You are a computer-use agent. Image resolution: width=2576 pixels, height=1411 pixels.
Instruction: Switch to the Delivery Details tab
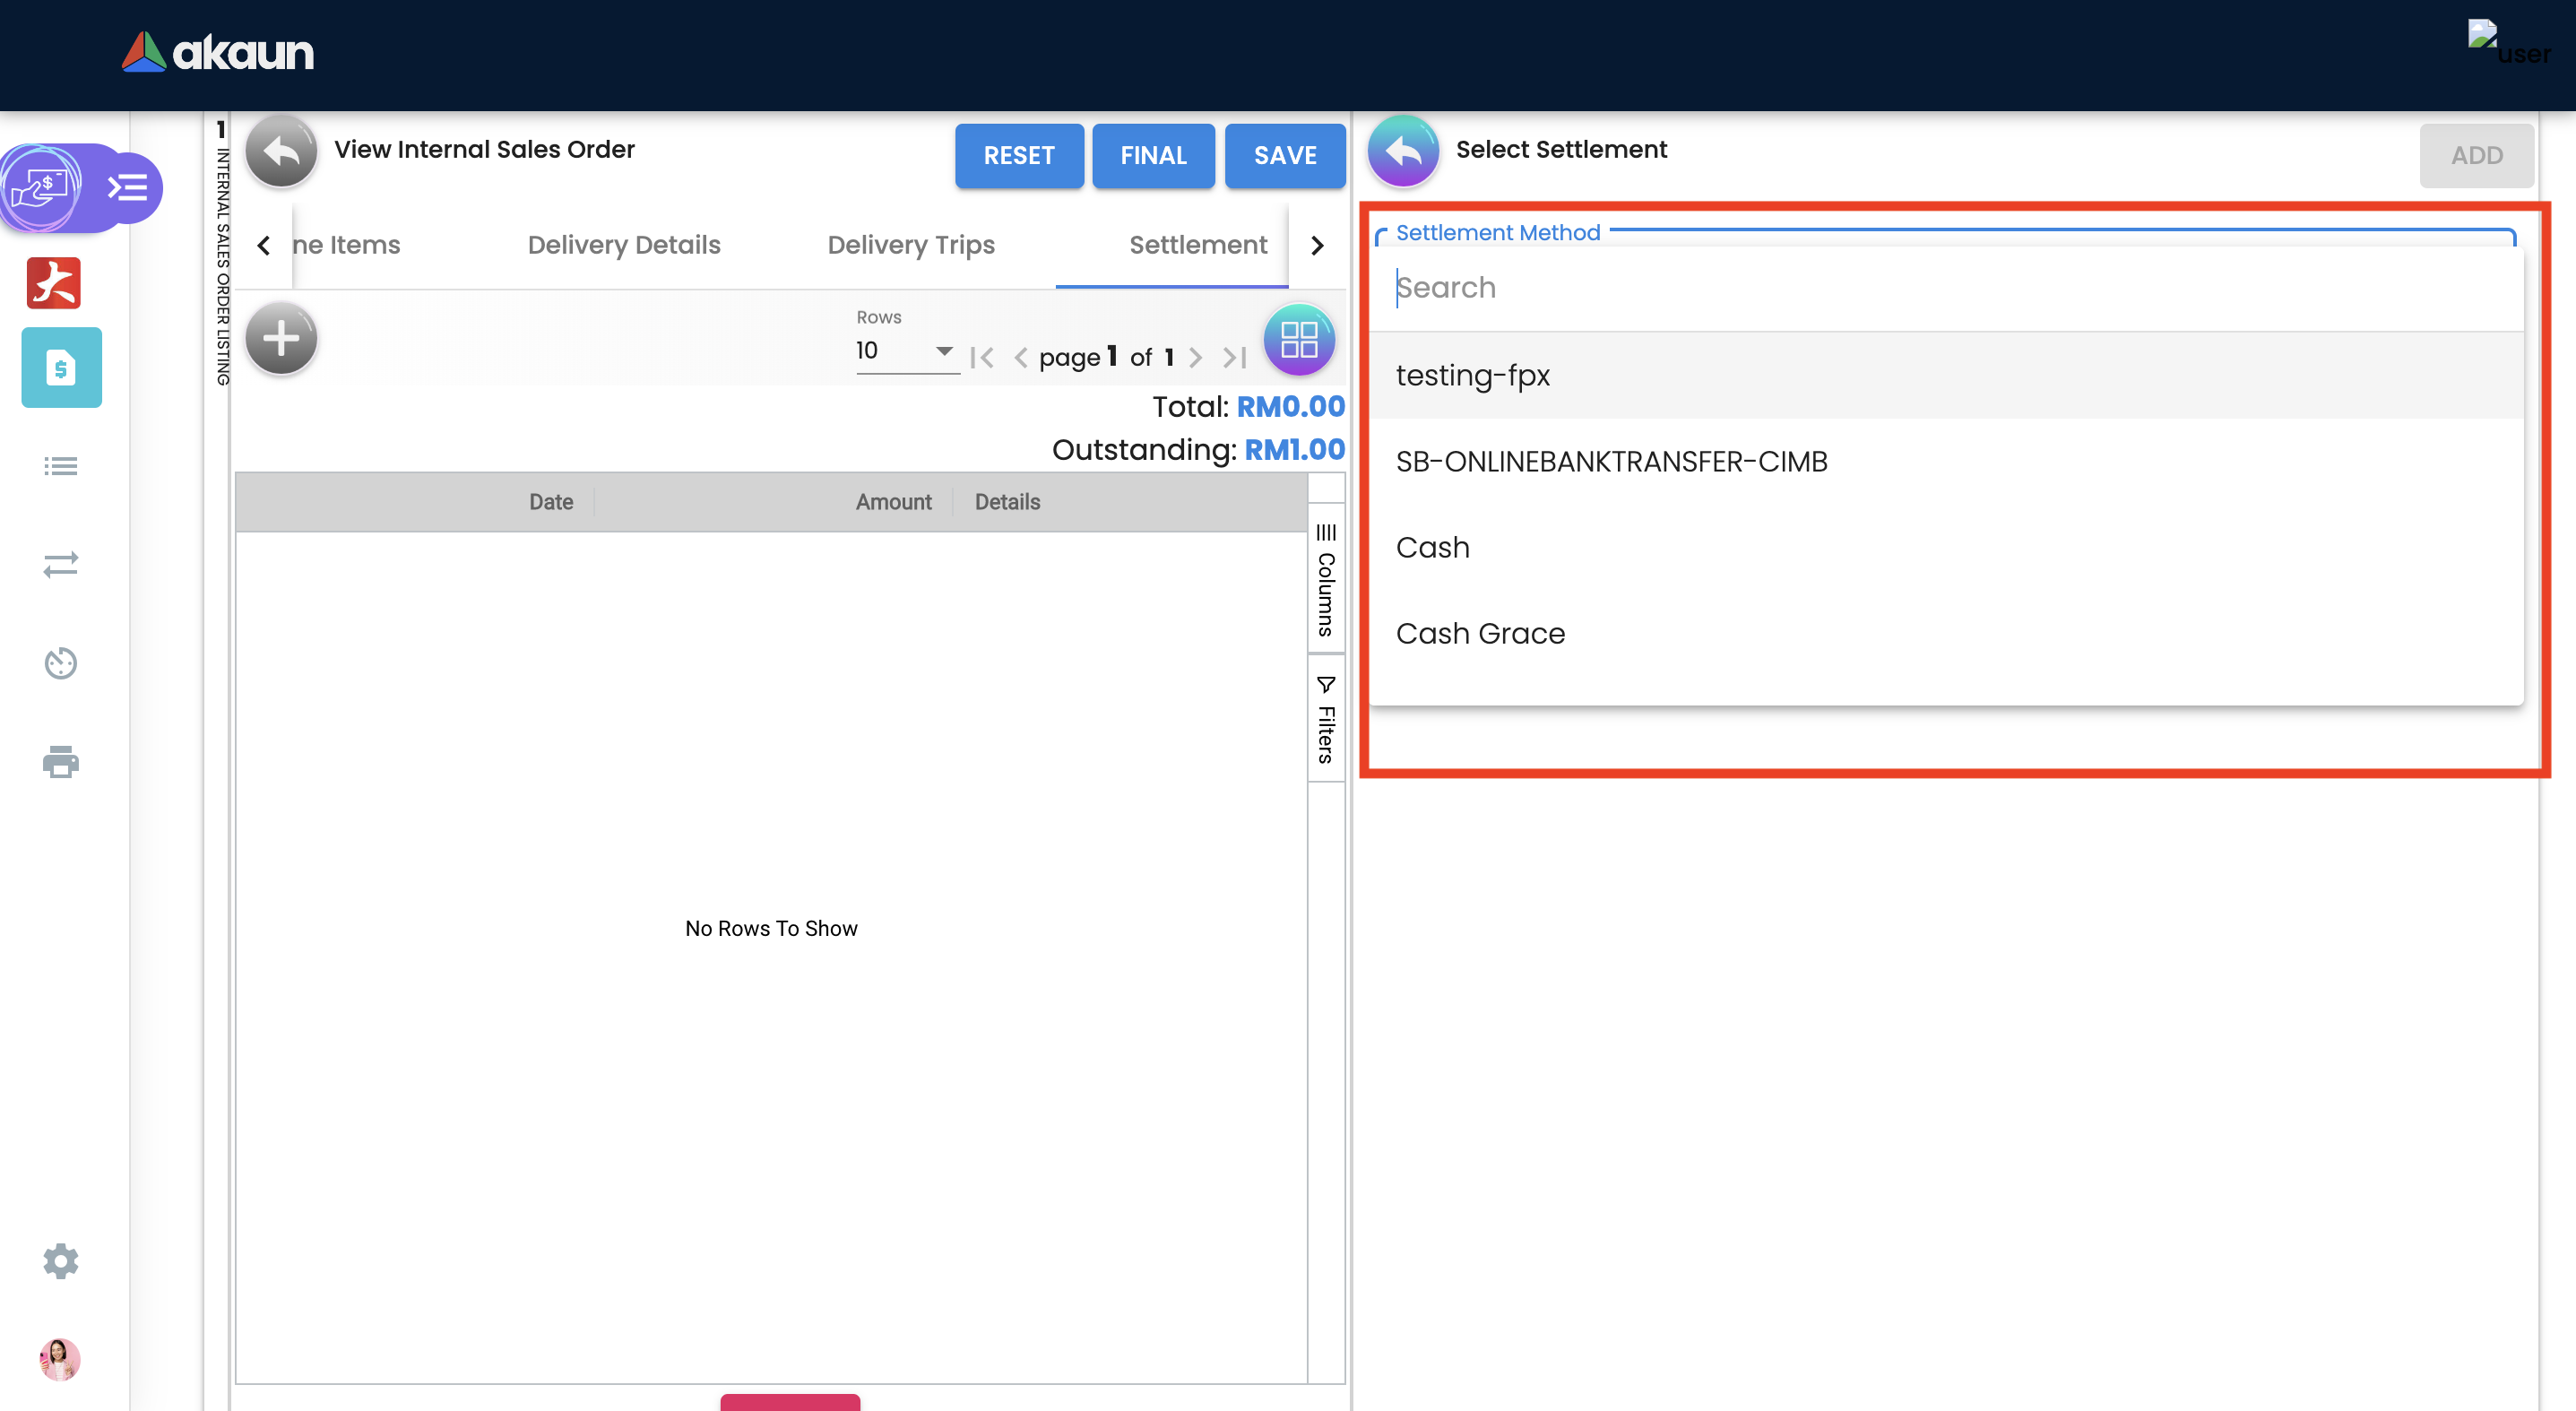623,245
